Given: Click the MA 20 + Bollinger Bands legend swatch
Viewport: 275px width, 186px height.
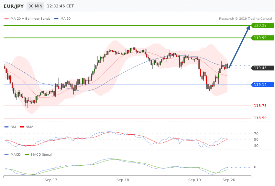Looking at the screenshot, I should click(x=6, y=18).
